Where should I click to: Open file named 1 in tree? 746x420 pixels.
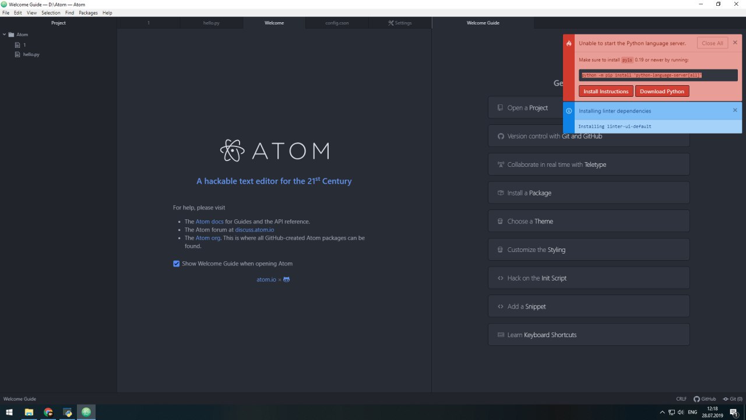(24, 44)
